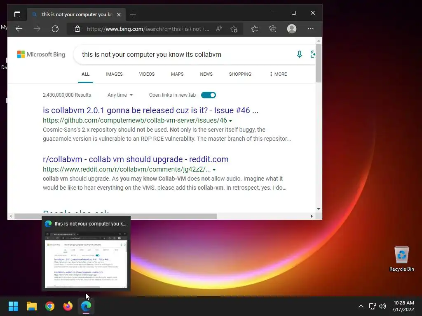Viewport: 422px width, 316px height.
Task: Click the scroll down arrow
Action: [319, 209]
